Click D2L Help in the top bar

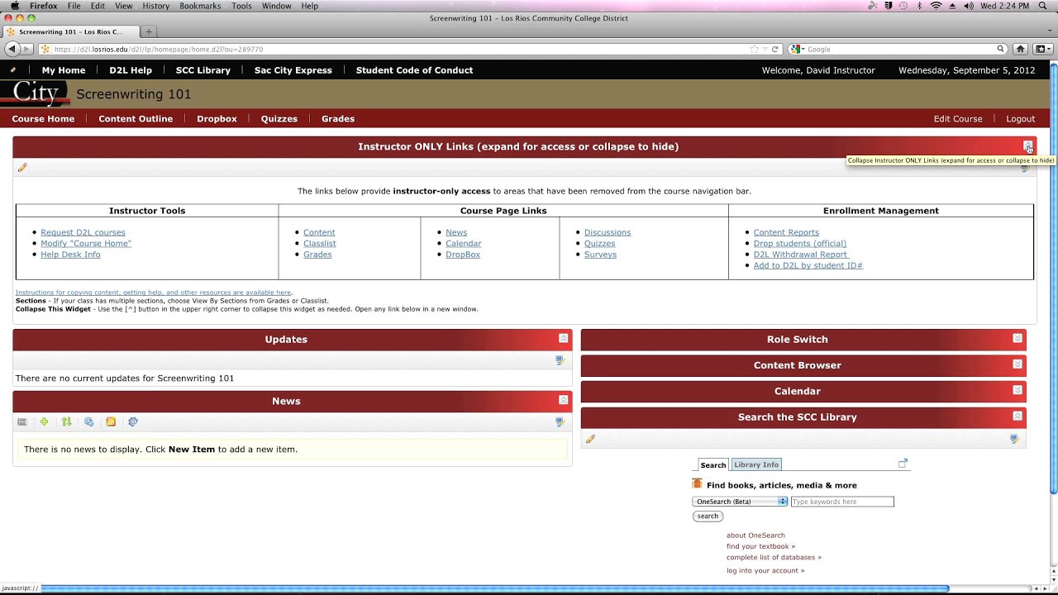coord(131,70)
